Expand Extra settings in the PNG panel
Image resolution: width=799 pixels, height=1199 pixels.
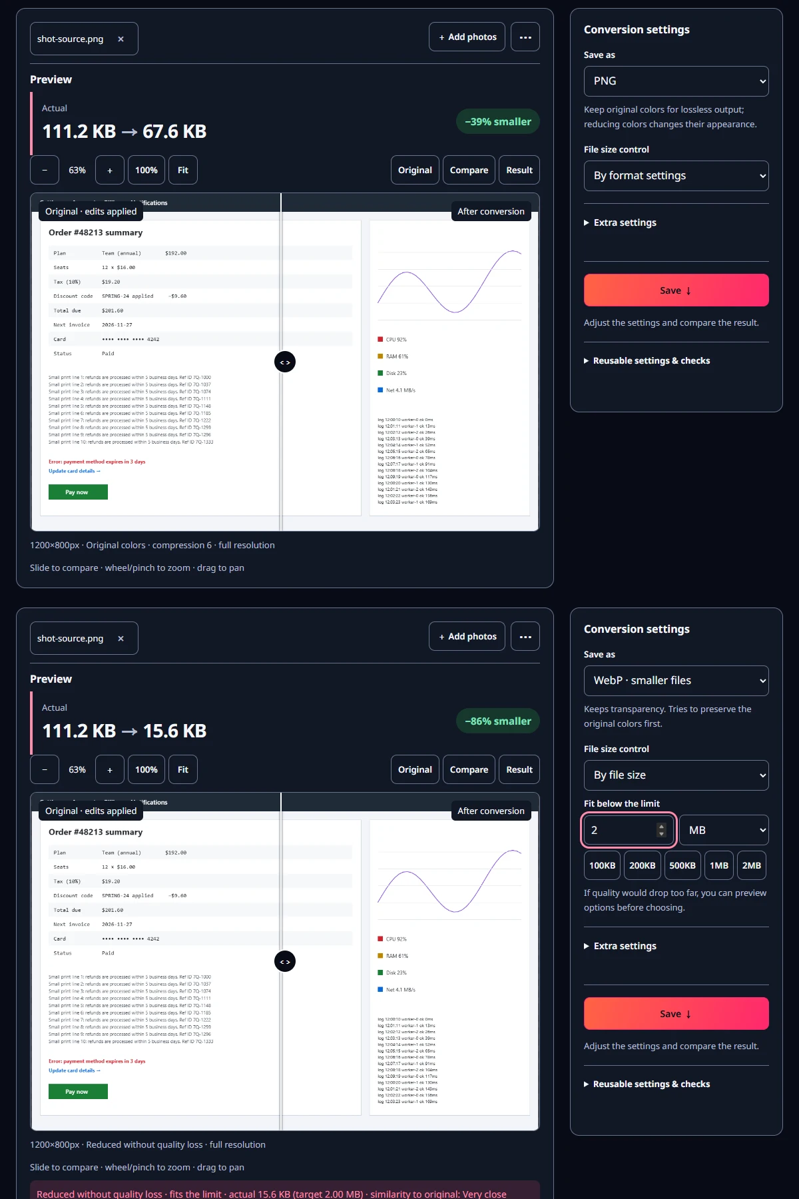tap(621, 222)
